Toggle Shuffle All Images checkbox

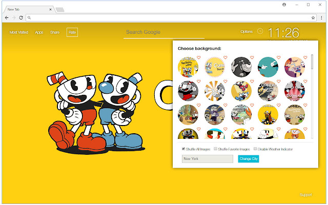click(183, 149)
